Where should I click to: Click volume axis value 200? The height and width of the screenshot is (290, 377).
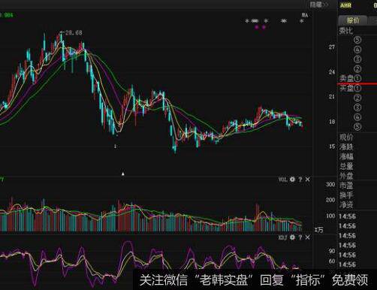[x=330, y=200]
